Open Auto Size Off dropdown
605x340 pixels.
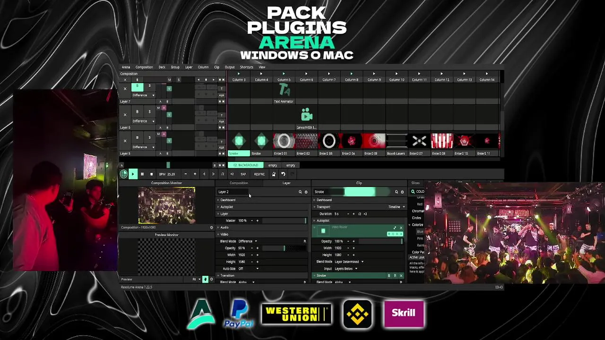click(x=249, y=269)
